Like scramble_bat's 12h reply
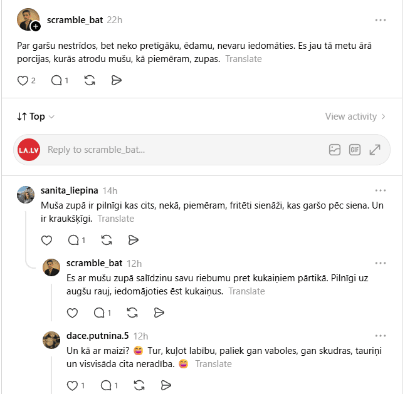The width and height of the screenshot is (405, 394). tap(72, 313)
